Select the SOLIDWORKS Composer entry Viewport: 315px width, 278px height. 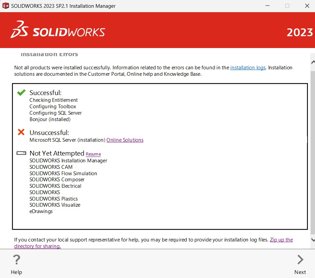pyautogui.click(x=57, y=180)
